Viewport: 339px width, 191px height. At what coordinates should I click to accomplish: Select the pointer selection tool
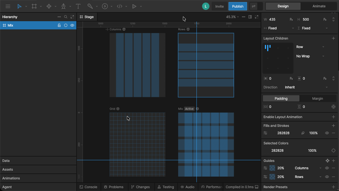point(20,6)
